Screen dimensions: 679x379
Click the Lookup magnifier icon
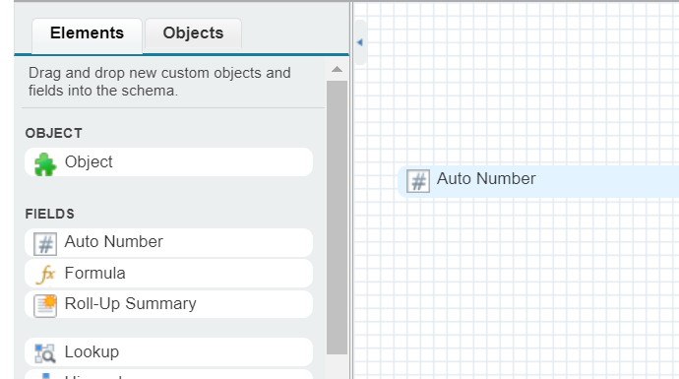pyautogui.click(x=45, y=353)
